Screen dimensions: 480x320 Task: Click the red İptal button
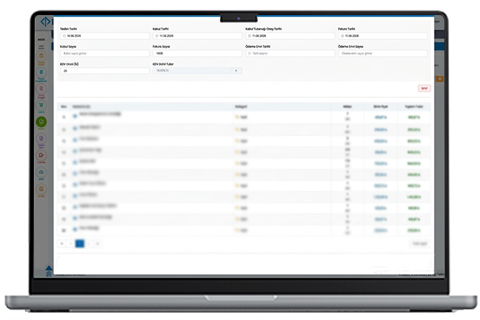click(x=424, y=89)
